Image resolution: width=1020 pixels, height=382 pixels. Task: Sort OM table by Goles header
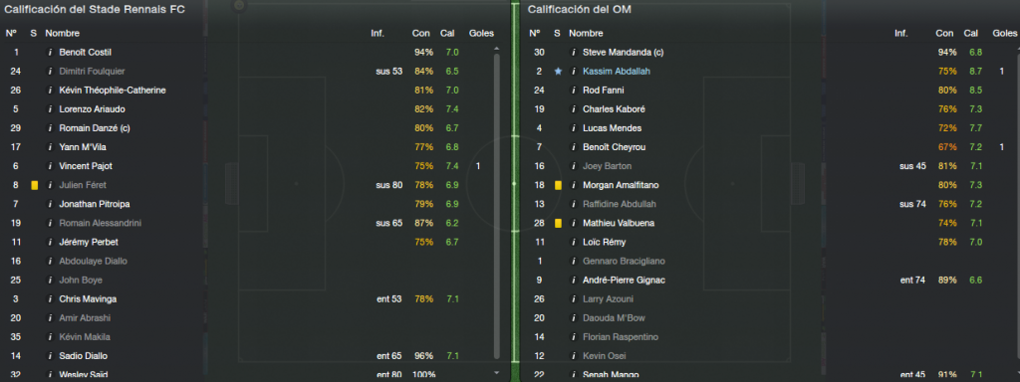[x=1004, y=33]
